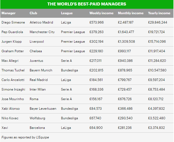Select the Pep Guardiola manager cell
174x142 pixels.
pos(12,32)
